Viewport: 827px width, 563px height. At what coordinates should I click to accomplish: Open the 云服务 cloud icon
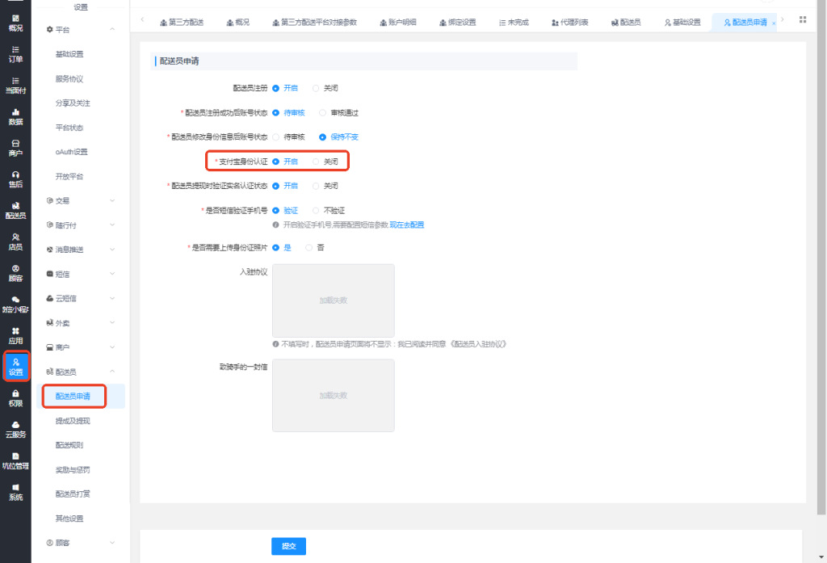click(x=15, y=430)
